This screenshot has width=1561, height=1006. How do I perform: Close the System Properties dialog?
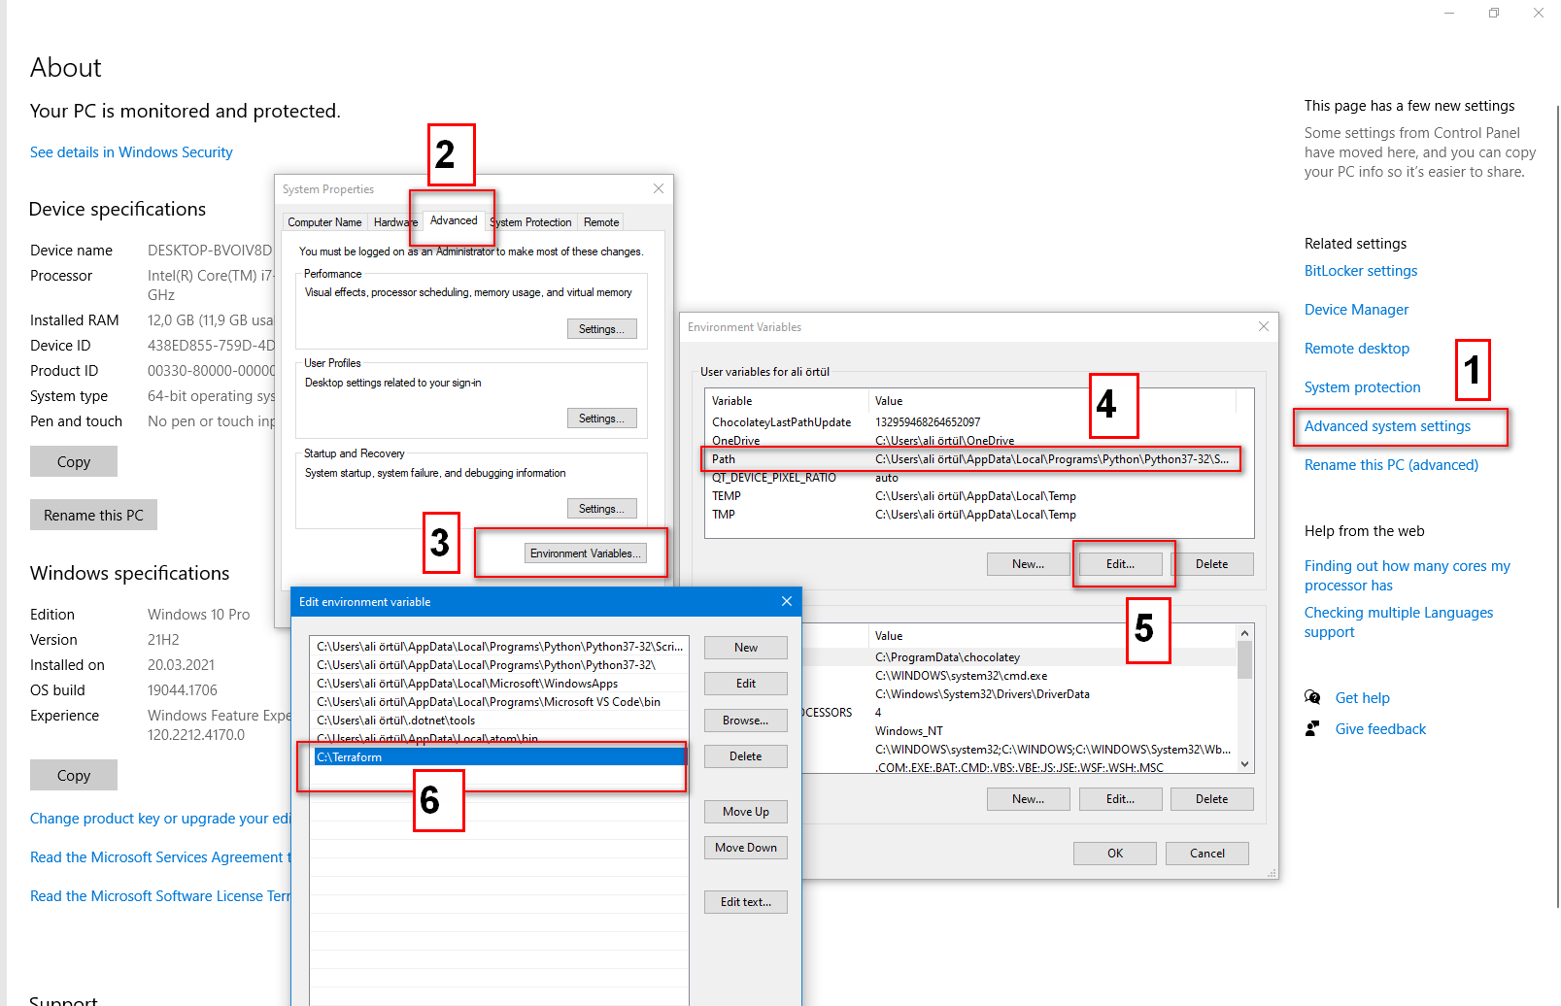point(659,189)
